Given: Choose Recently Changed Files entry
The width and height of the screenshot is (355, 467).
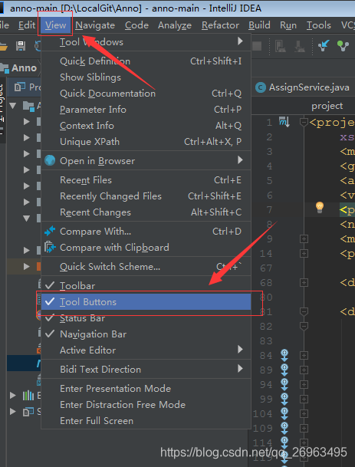Looking at the screenshot, I should coord(146,196).
